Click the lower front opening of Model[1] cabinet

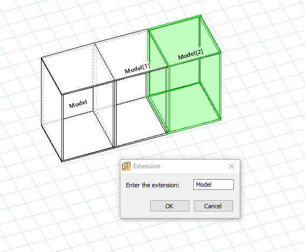pyautogui.click(x=140, y=122)
